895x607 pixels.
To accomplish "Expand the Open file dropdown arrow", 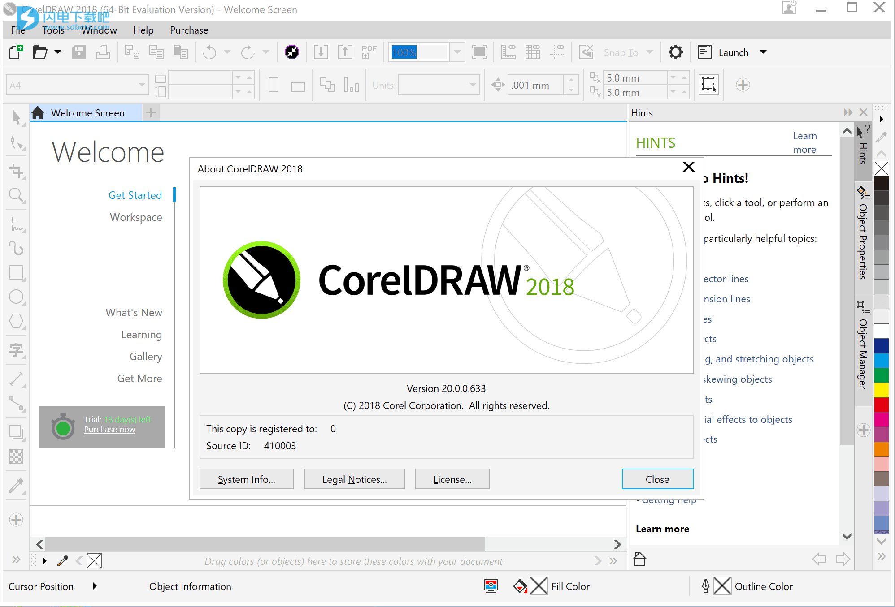I will [x=58, y=52].
